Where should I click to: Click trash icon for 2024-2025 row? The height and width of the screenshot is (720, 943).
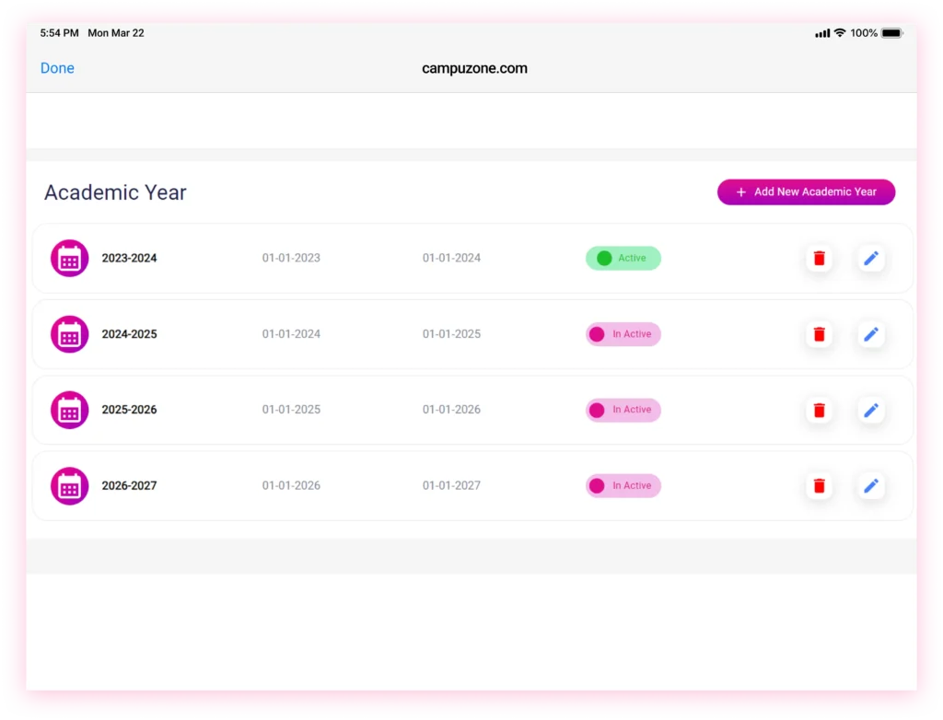coord(819,334)
